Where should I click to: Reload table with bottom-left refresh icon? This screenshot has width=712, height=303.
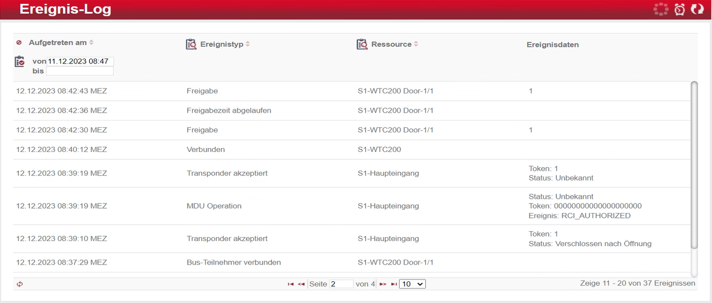click(x=20, y=284)
